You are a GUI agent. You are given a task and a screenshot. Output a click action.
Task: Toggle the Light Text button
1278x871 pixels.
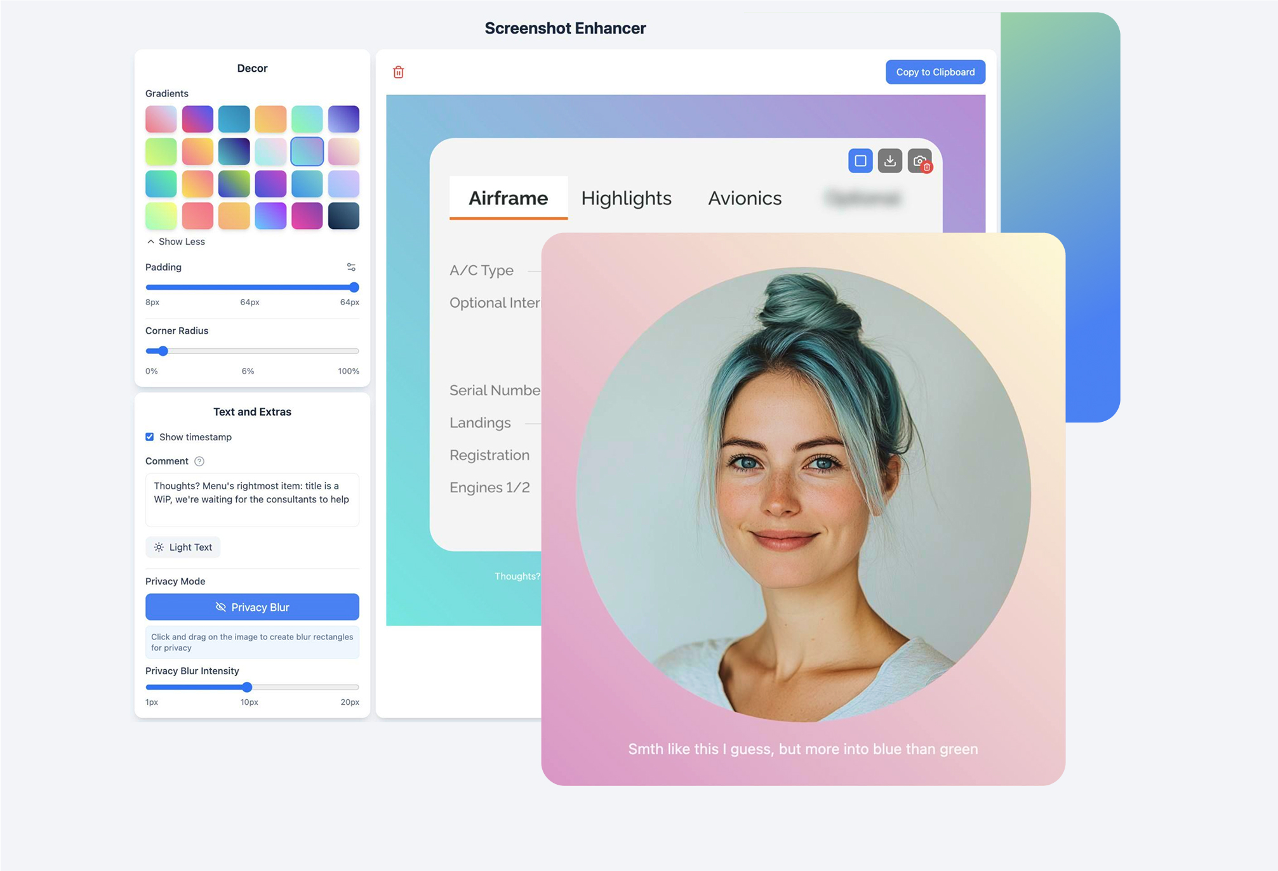(183, 547)
